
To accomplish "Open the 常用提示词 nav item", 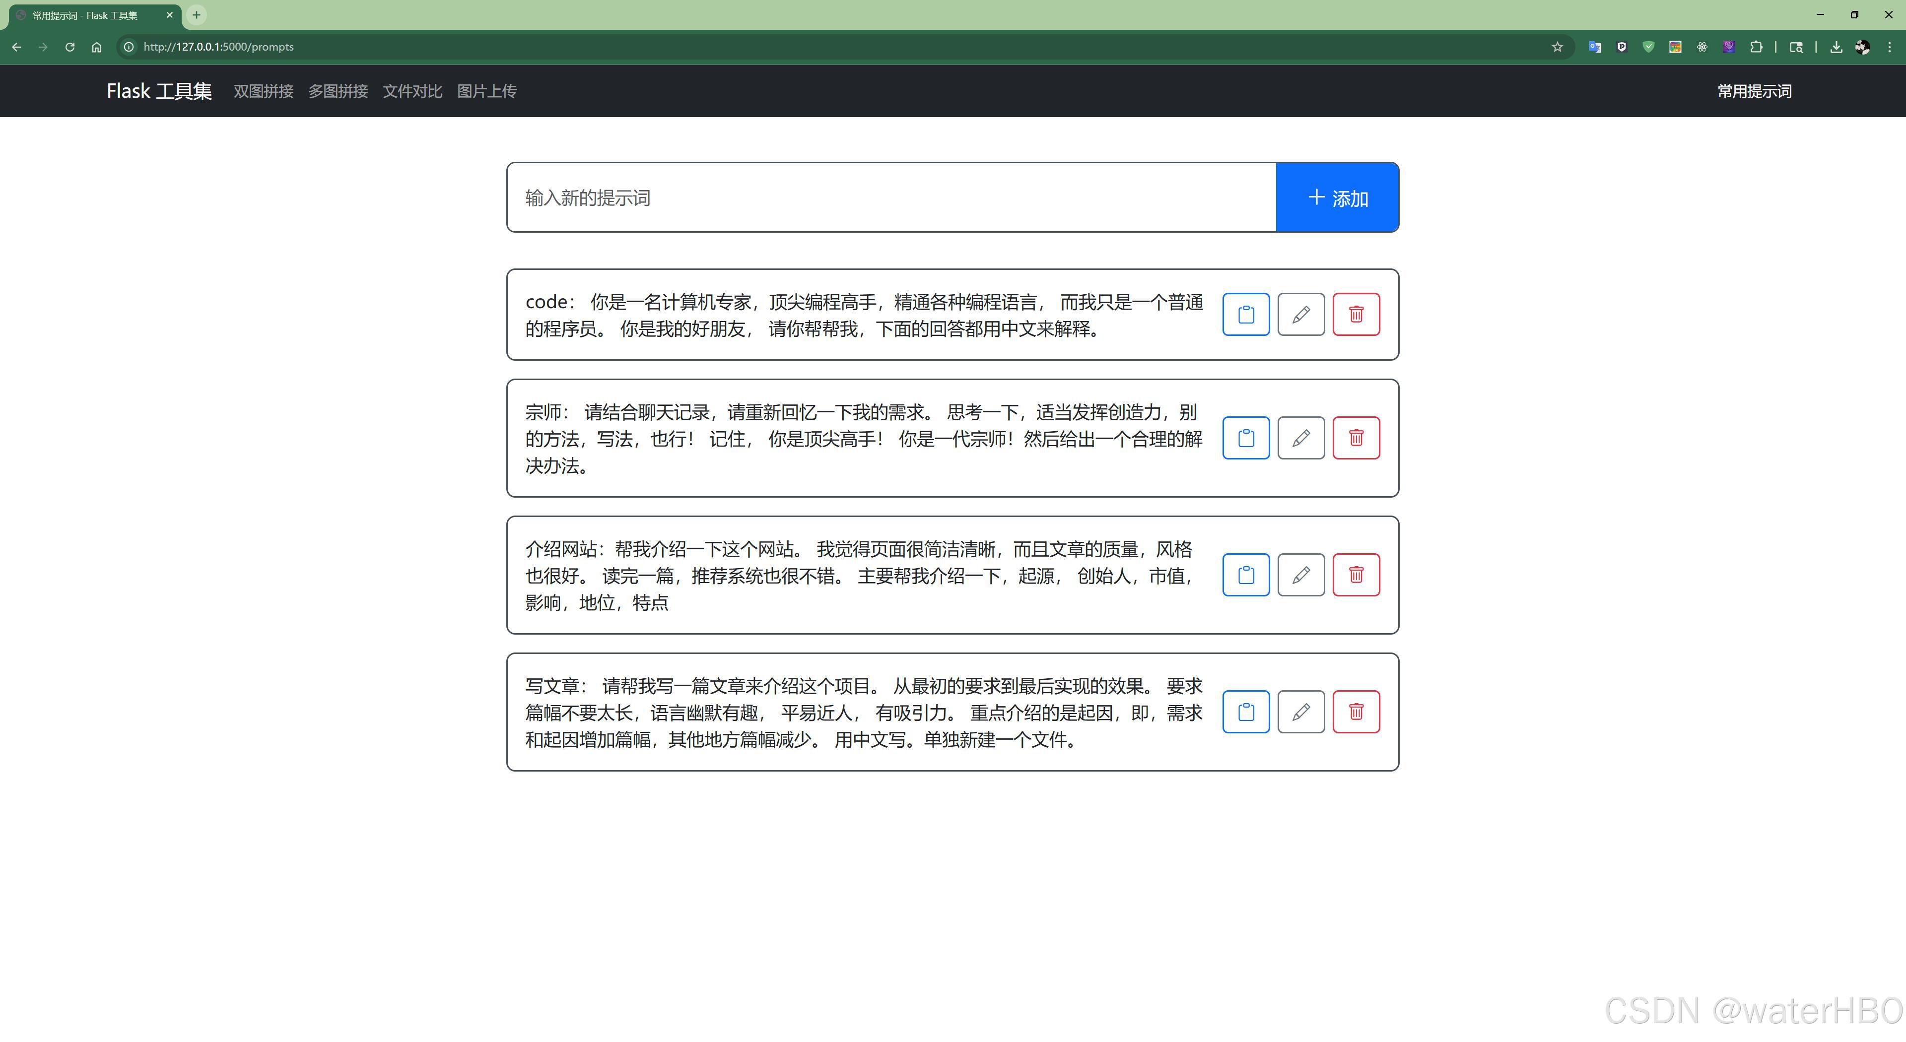I will (x=1754, y=91).
